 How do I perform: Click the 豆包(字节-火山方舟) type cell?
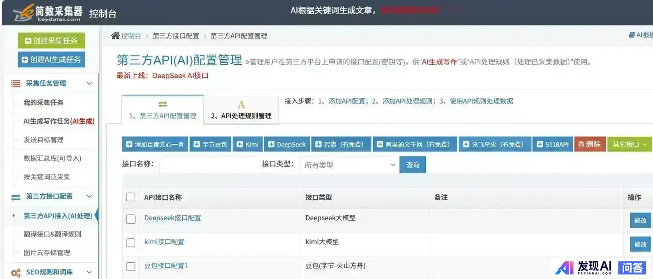(336, 266)
